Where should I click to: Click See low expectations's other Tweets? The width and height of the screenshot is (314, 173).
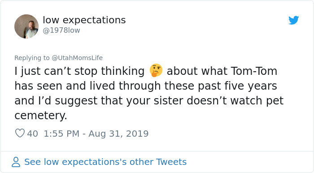(x=105, y=162)
